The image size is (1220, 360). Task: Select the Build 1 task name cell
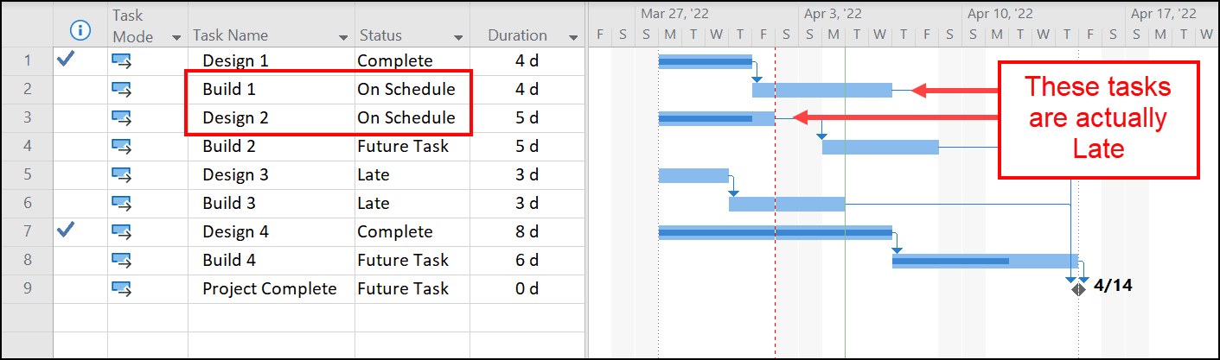coord(271,89)
